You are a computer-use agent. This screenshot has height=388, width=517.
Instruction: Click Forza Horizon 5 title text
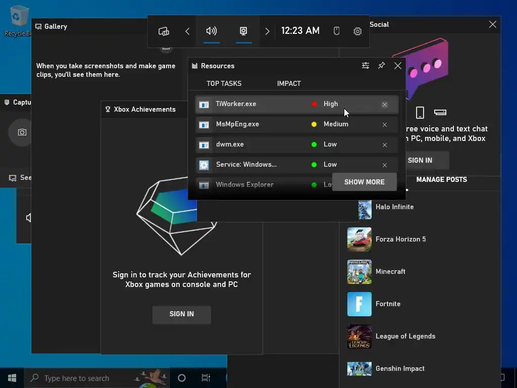[400, 239]
